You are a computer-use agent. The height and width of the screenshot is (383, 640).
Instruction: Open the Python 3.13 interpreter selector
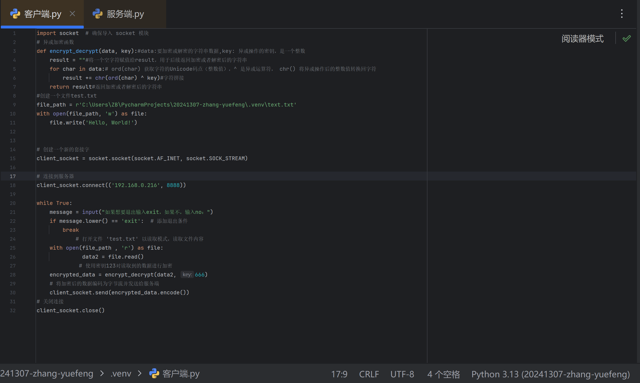550,374
